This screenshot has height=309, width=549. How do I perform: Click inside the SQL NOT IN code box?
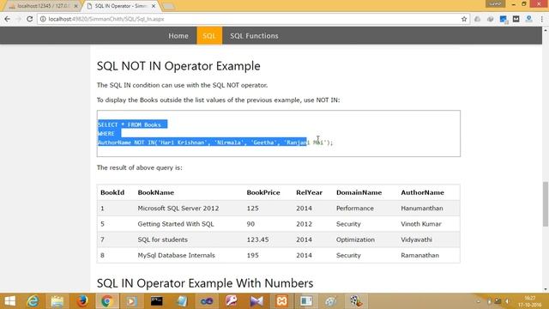pos(278,134)
